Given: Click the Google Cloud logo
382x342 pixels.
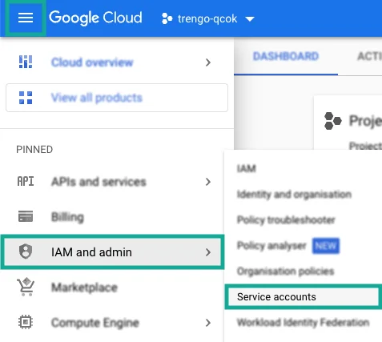Looking at the screenshot, I should tap(95, 18).
